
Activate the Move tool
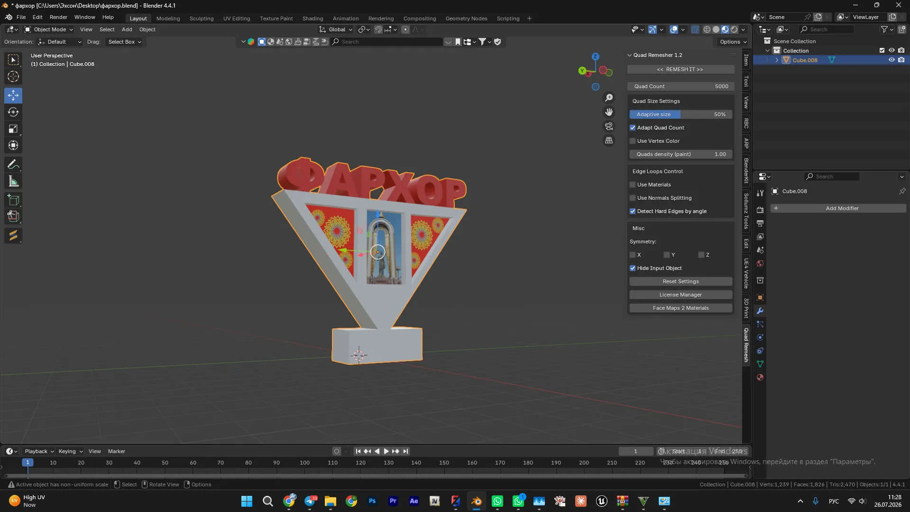[13, 95]
